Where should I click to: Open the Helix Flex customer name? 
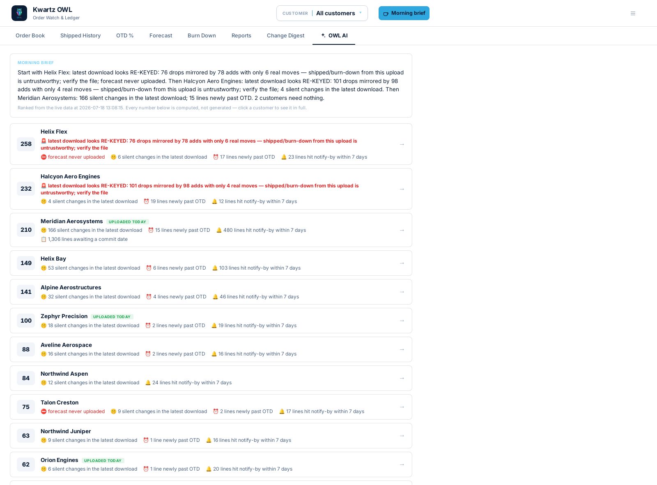(x=54, y=132)
